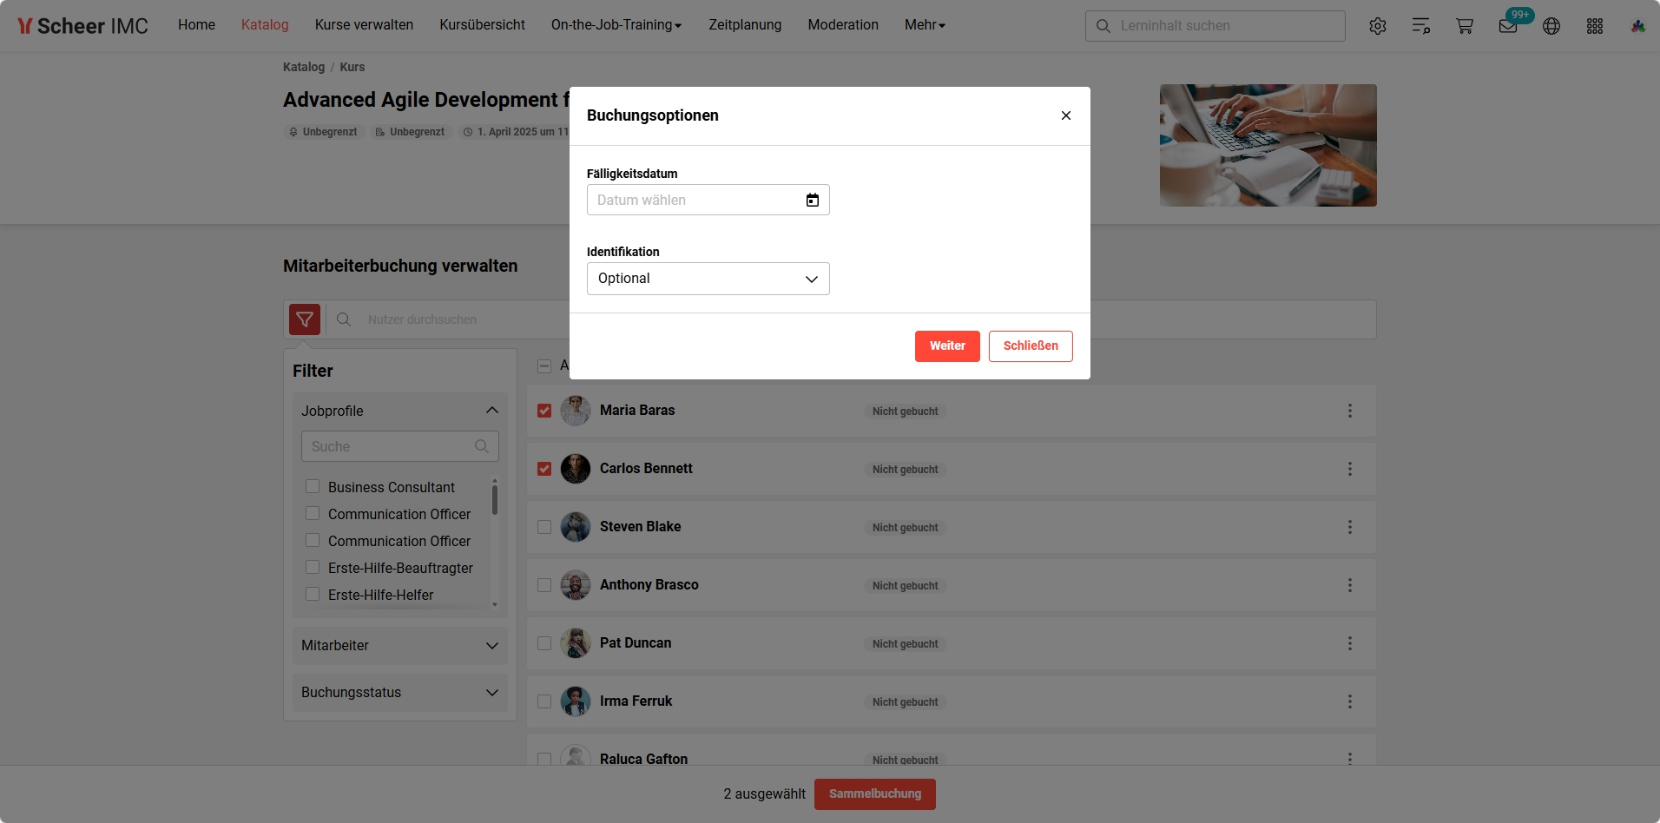
Task: Click Pat Duncan avatar
Action: coord(576,643)
